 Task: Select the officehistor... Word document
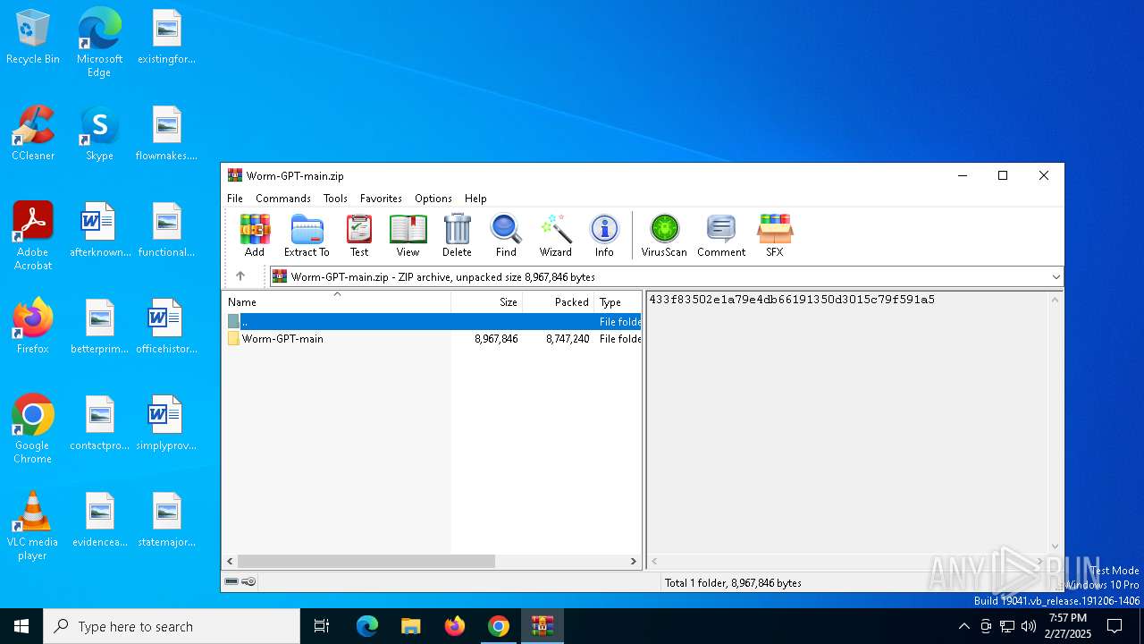pos(166,326)
